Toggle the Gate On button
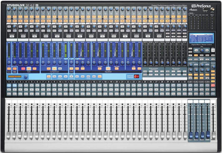This screenshot has height=153, width=222. (x=29, y=68)
